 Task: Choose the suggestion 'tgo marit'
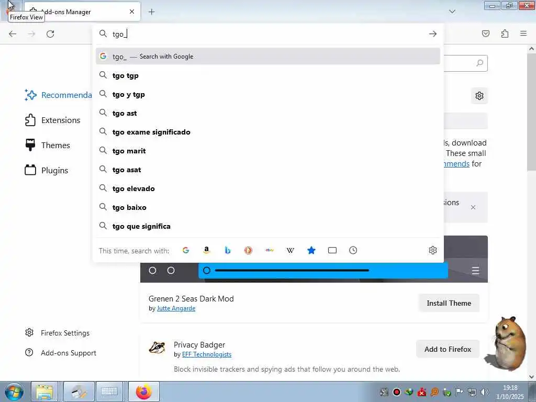click(x=268, y=151)
